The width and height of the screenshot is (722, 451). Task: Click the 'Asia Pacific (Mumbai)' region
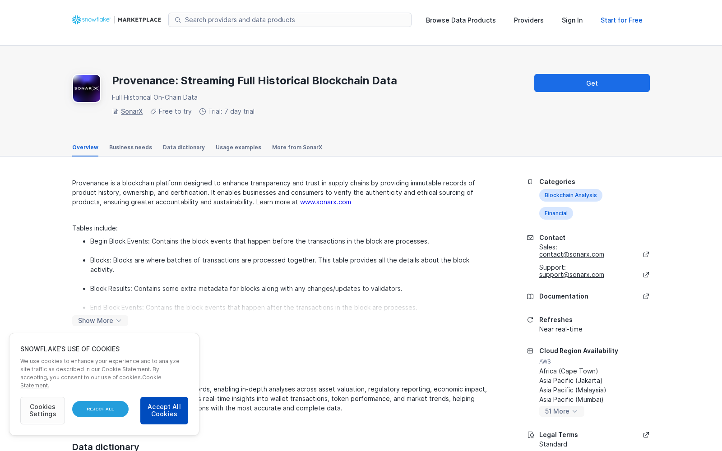point(571,400)
